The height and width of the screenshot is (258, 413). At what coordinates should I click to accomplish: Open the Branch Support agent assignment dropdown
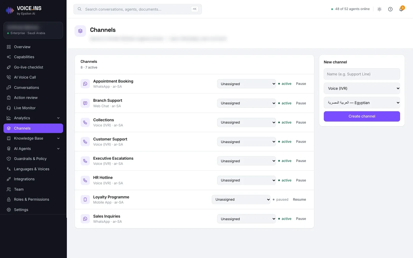pyautogui.click(x=247, y=103)
